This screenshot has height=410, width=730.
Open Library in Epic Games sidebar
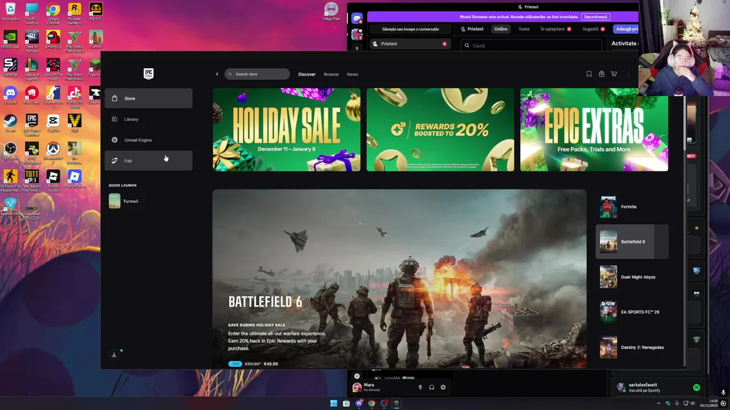tap(148, 119)
